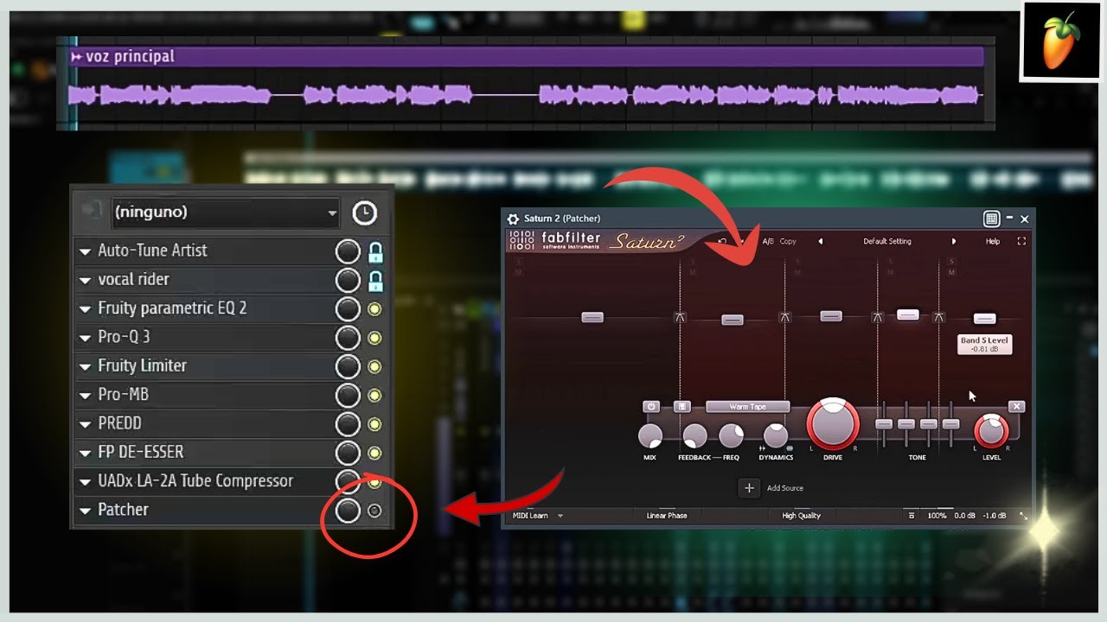Click the band preset save icon next to Warm Tape
Viewport: 1107px width, 622px height.
681,406
